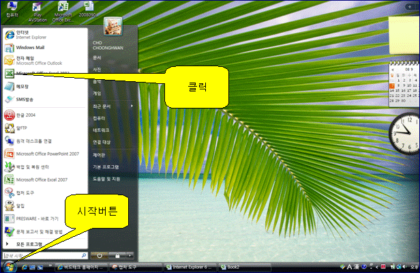The width and height of the screenshot is (420, 273).
Task: Click the language bar A indicator
Action: (349, 267)
